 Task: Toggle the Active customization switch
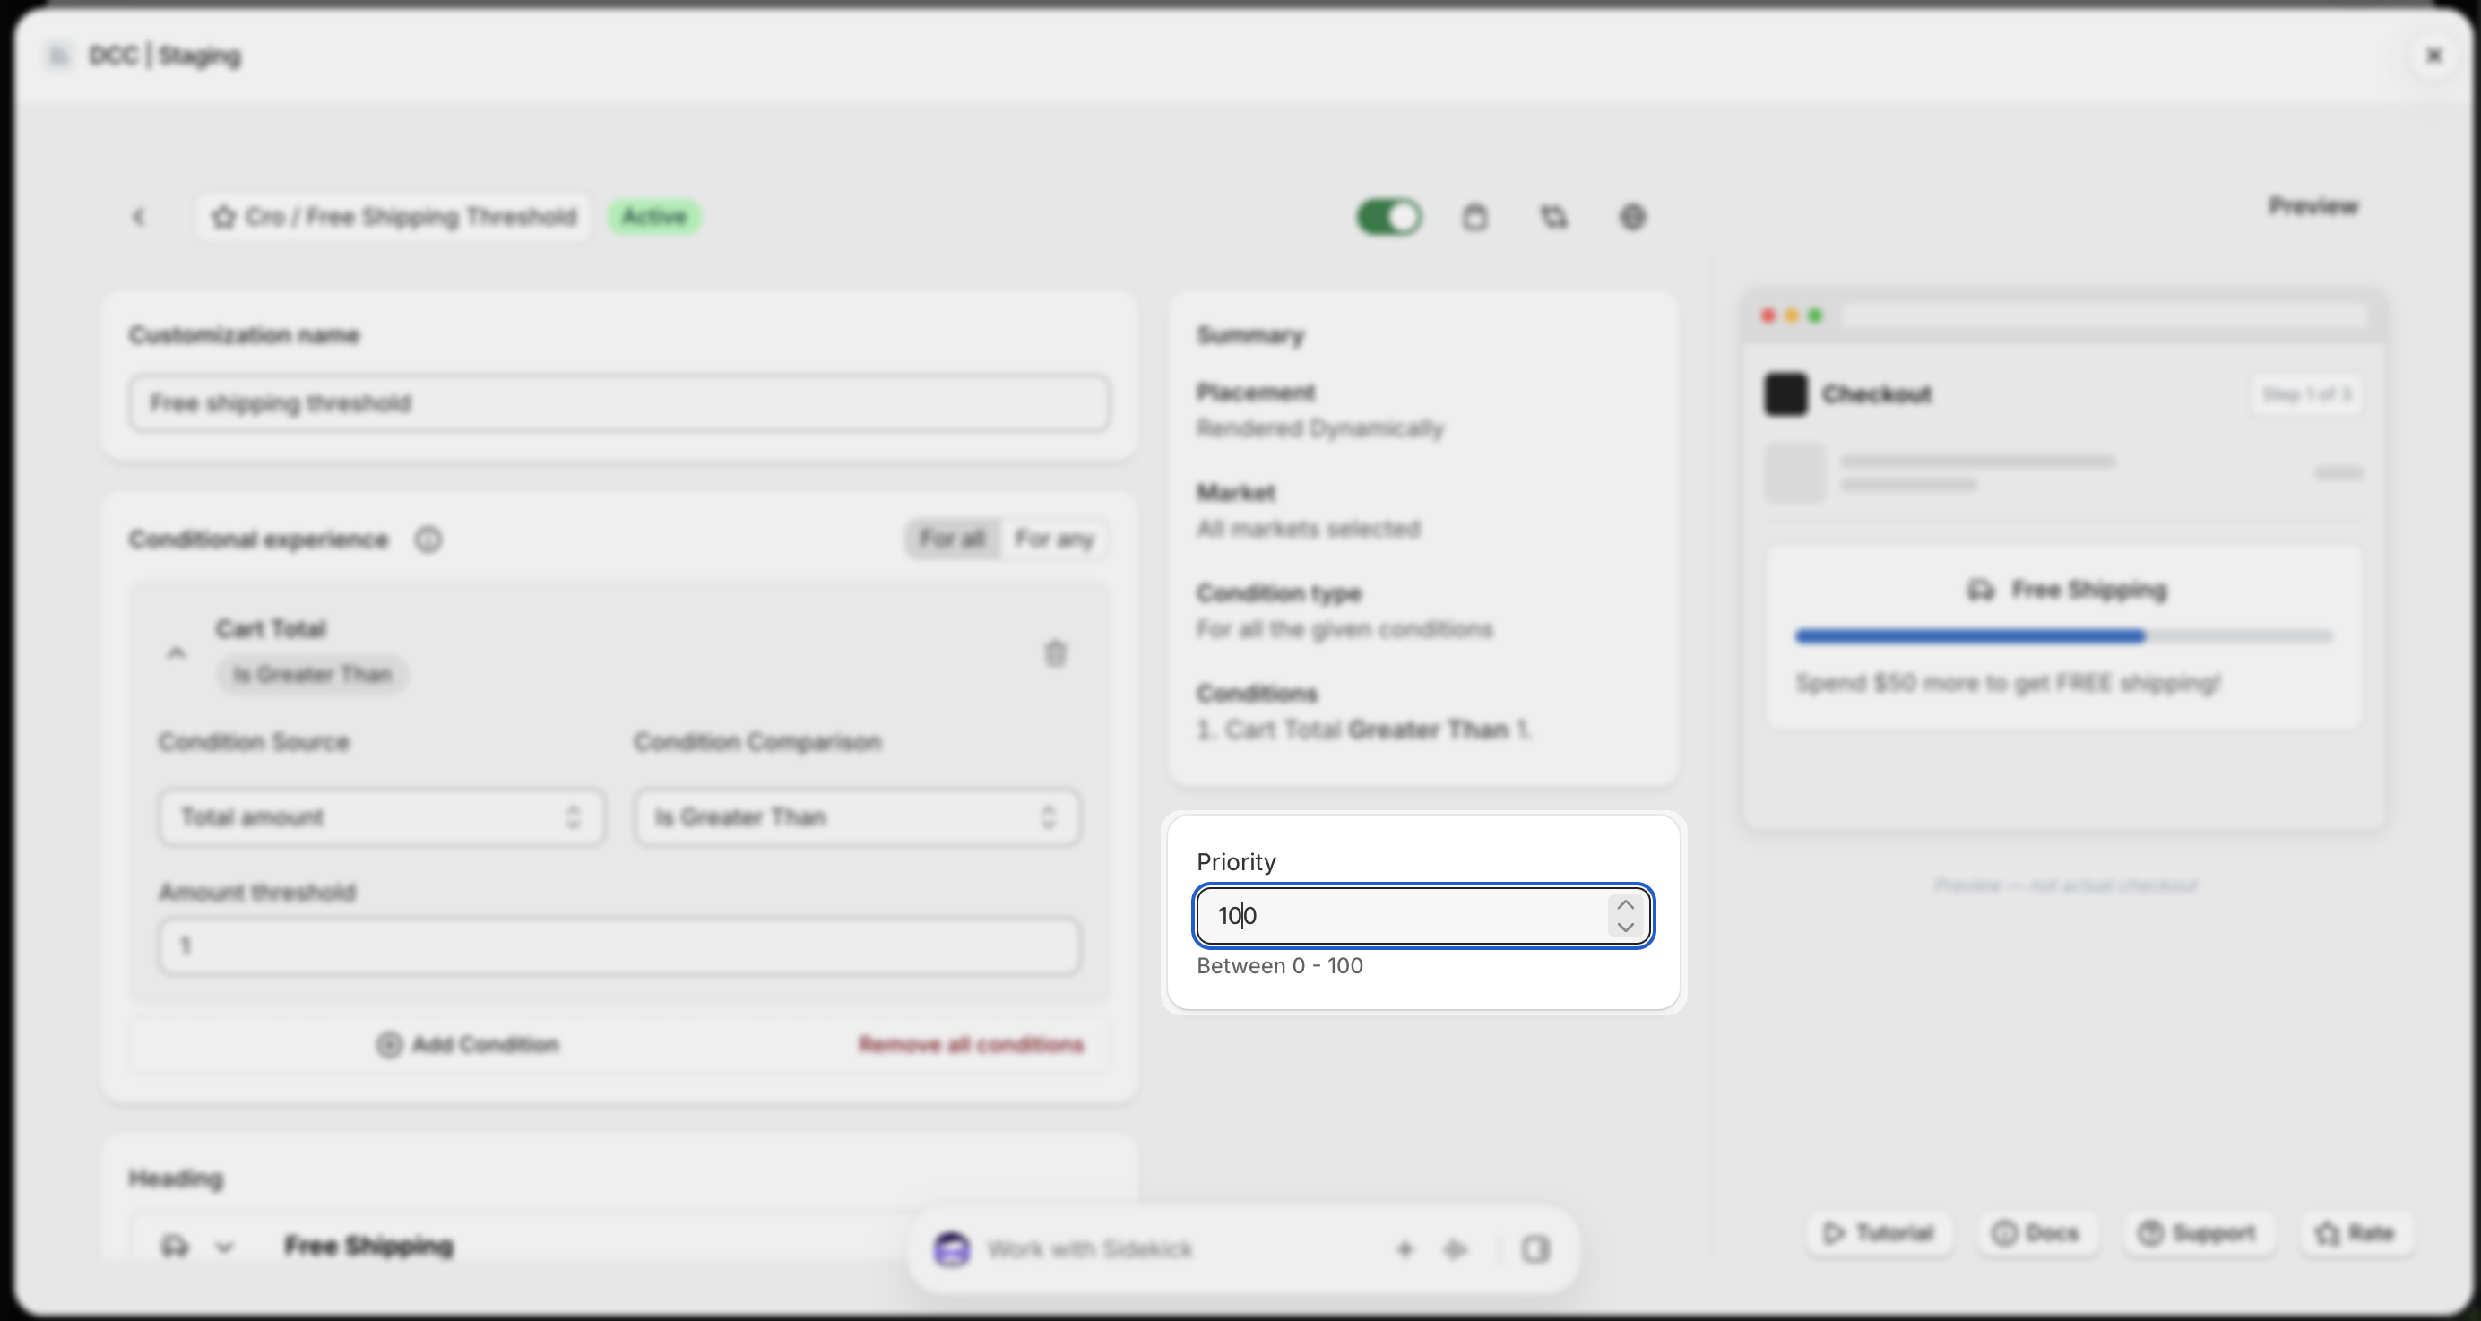[1388, 218]
